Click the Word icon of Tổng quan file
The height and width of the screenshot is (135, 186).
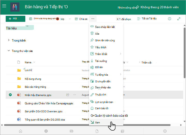19,119
